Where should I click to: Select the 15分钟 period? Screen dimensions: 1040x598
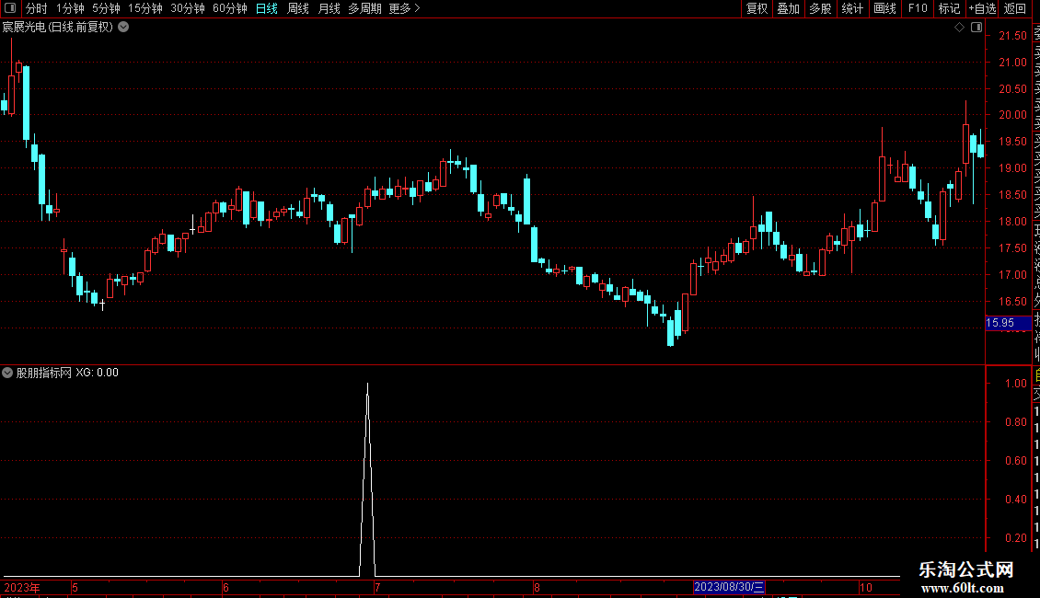145,8
